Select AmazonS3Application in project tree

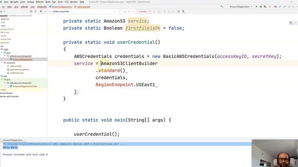[x=23, y=59]
